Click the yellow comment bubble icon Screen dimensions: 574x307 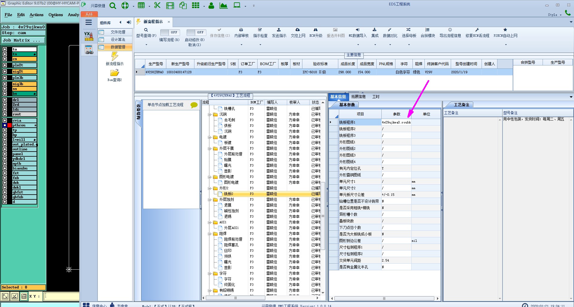[x=194, y=105]
